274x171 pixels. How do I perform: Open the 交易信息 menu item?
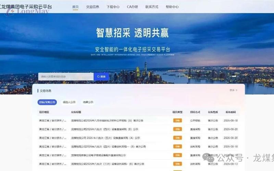coord(92,7)
